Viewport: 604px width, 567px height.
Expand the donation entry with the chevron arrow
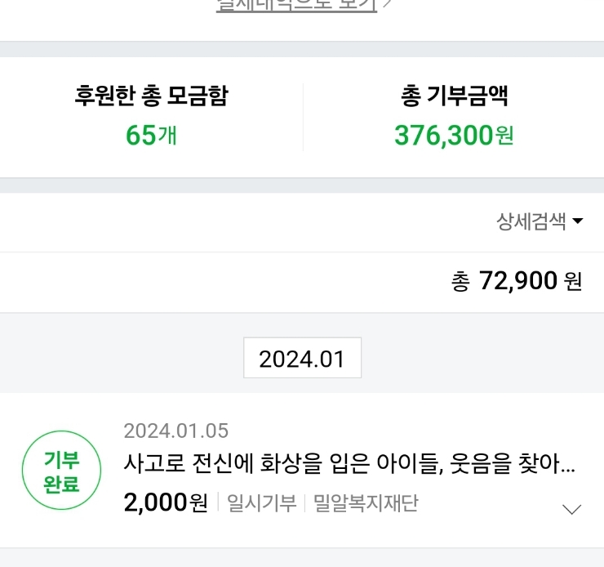coord(571,509)
